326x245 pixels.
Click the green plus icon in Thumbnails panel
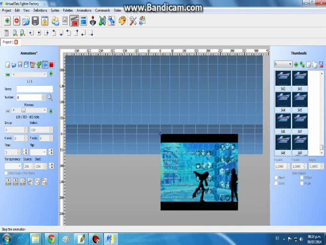point(296,65)
